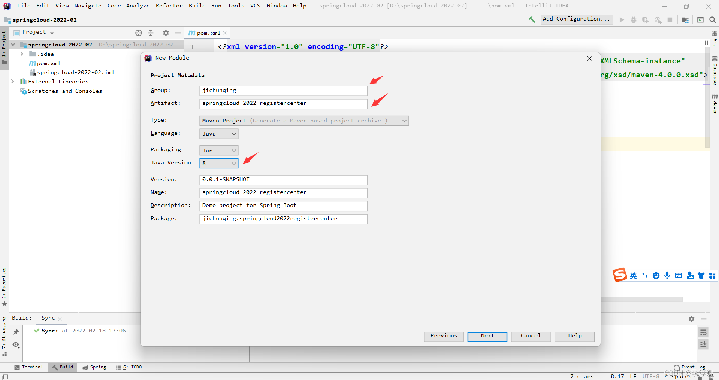Click the Cancel button in New Module
Screen dimensions: 719x380
(531, 336)
